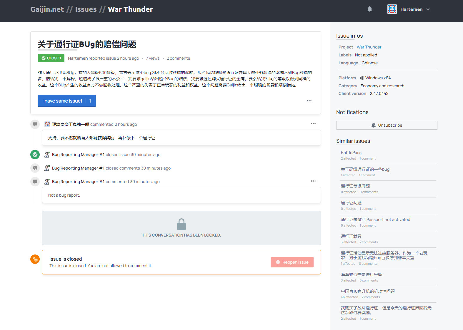The height and width of the screenshot is (330, 463).
Task: Click the 'Chinese' language value
Action: [x=370, y=63]
